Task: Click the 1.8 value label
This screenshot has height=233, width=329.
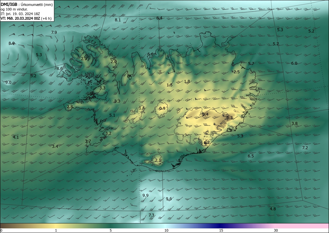Action: coord(187,81)
